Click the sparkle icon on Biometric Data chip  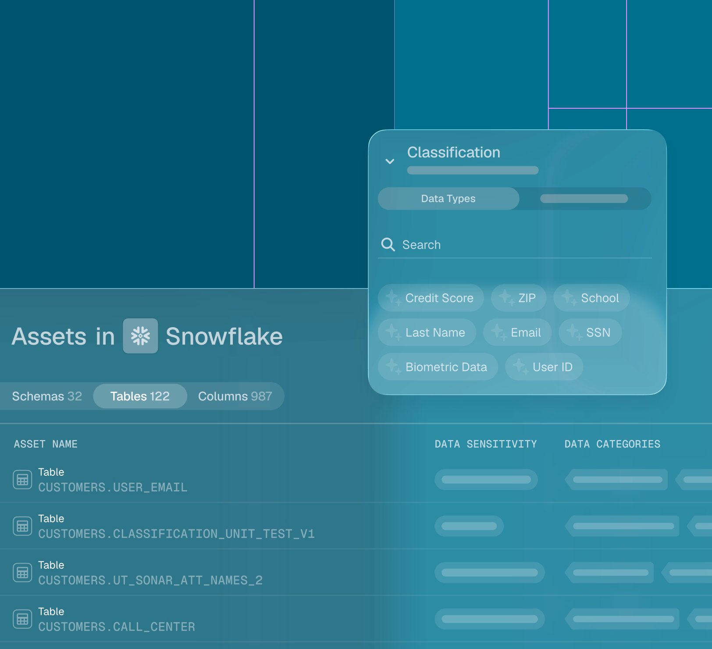(393, 367)
